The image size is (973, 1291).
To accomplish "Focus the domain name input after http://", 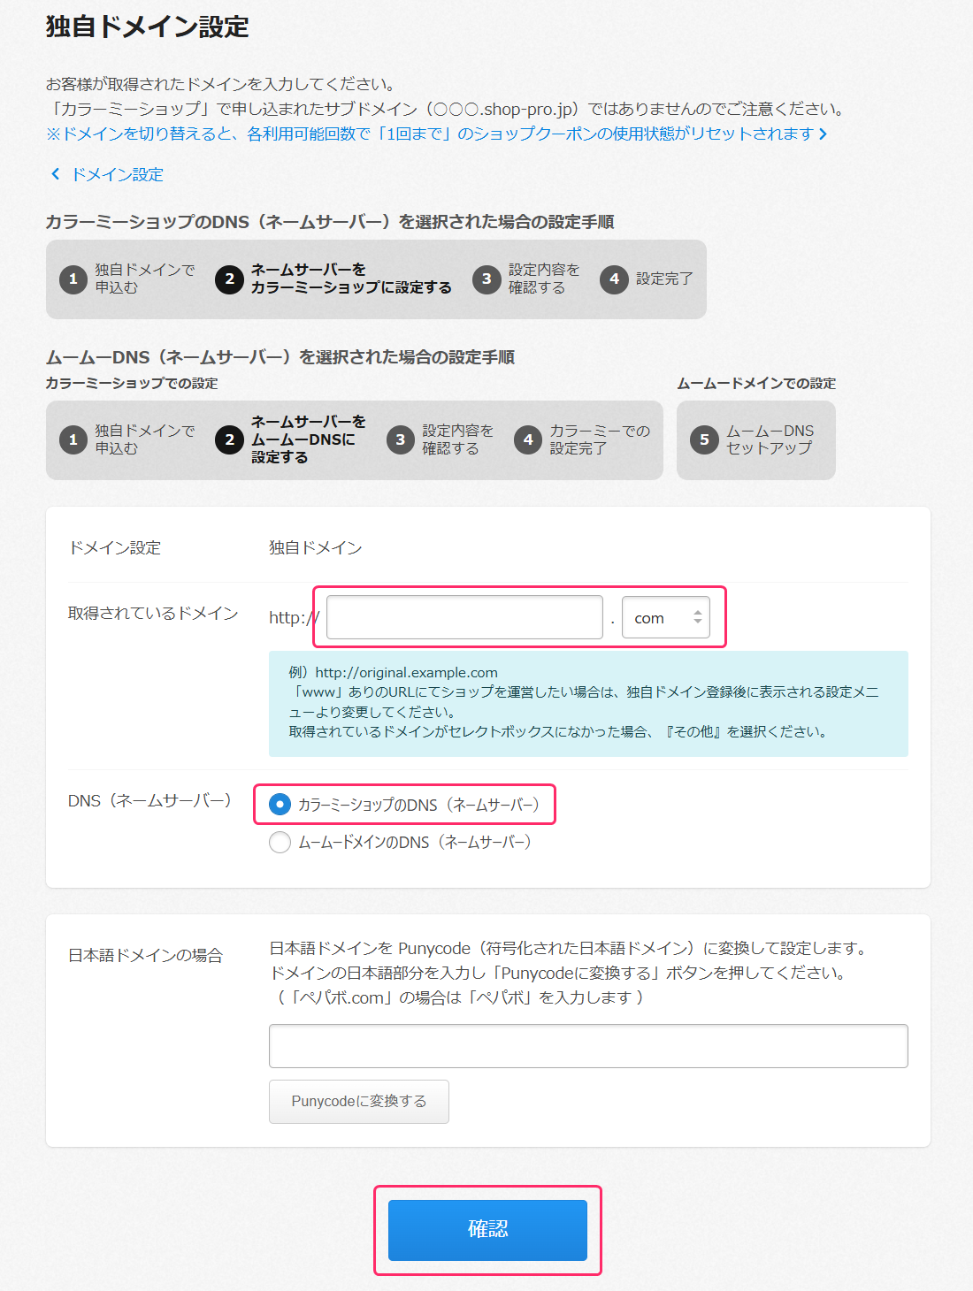I will click(x=464, y=617).
